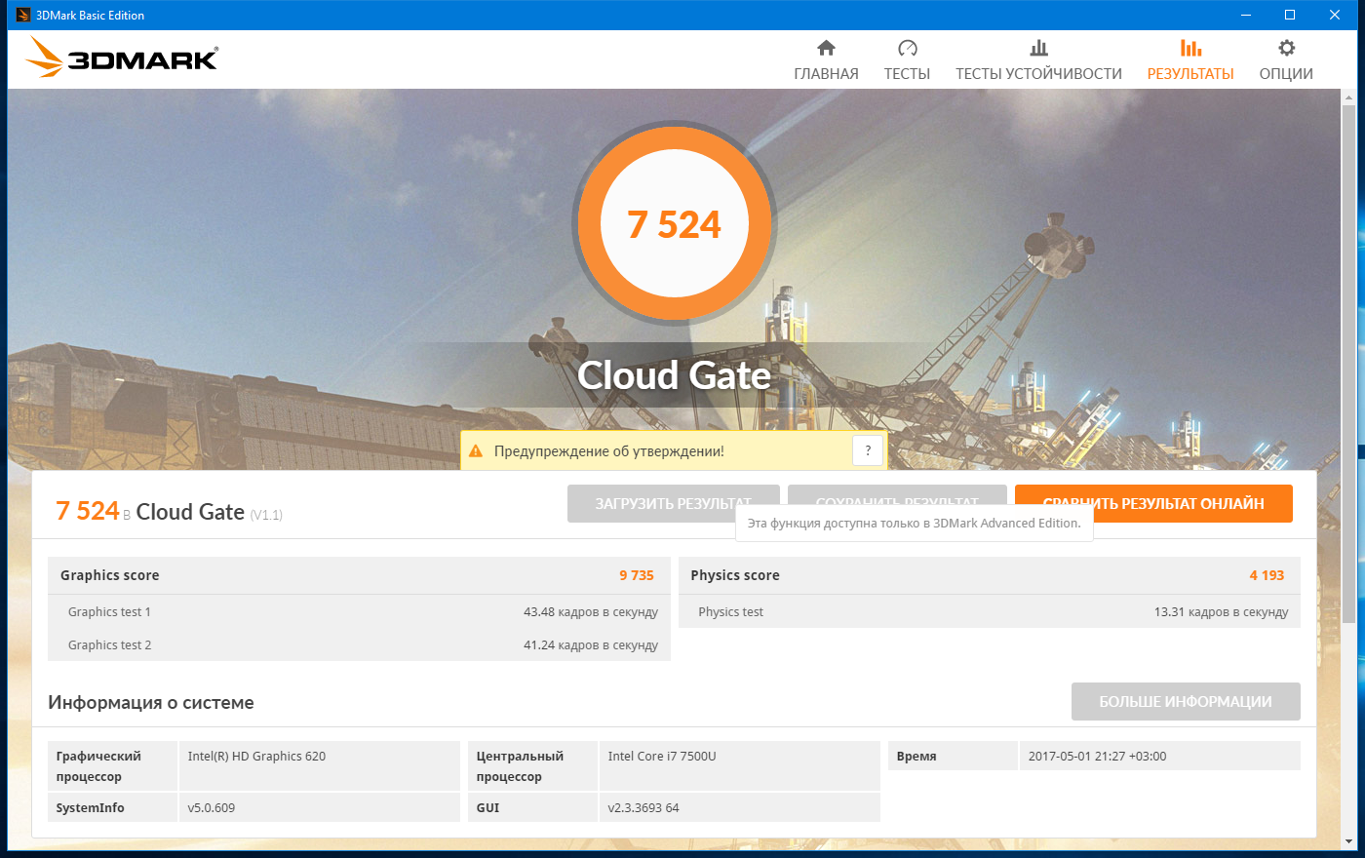Click the Cloud Gate title on the banner
1365x858 pixels.
coord(675,375)
